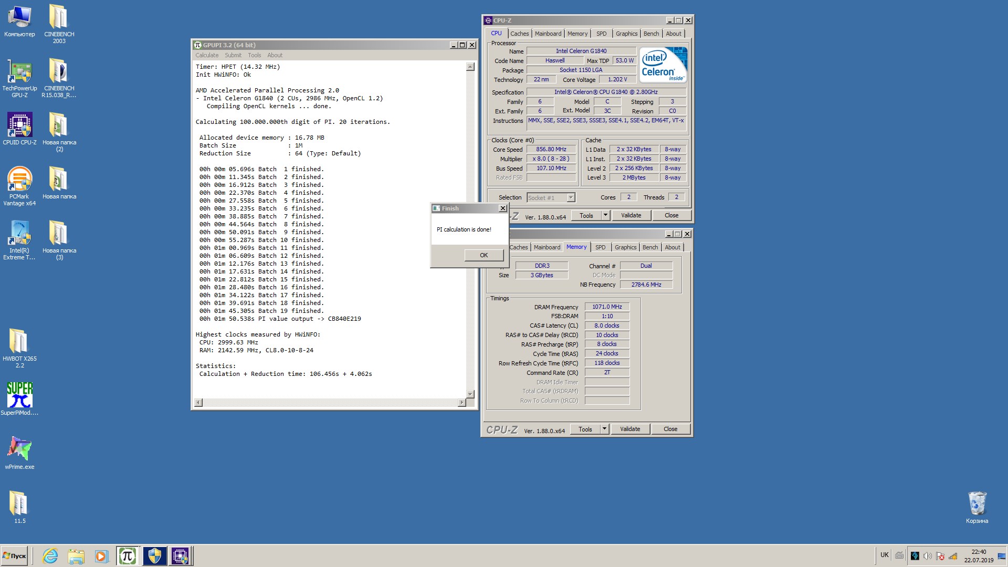This screenshot has width=1008, height=567.
Task: Open the Новая папка (3) folder
Action: click(x=59, y=240)
